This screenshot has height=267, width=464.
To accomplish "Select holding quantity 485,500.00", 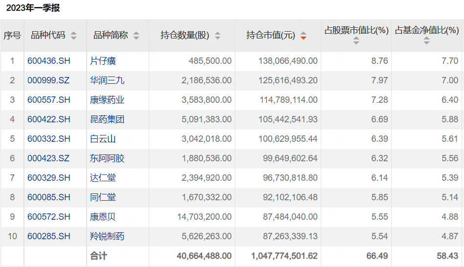I will coord(210,61).
